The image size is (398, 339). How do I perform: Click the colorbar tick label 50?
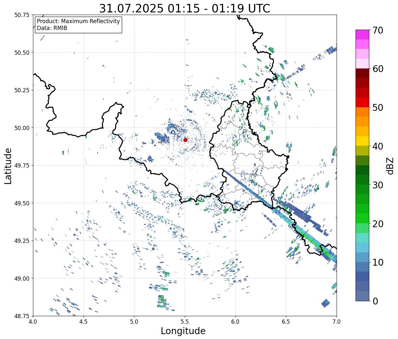(x=377, y=108)
